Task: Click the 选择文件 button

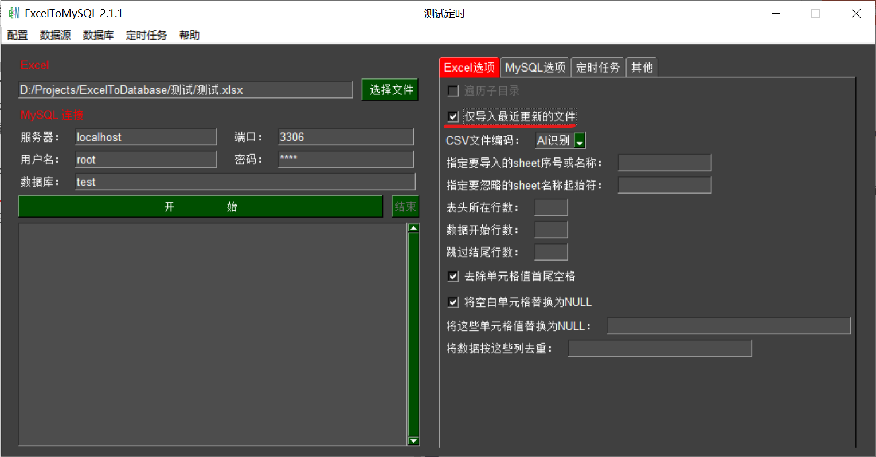Action: [390, 90]
